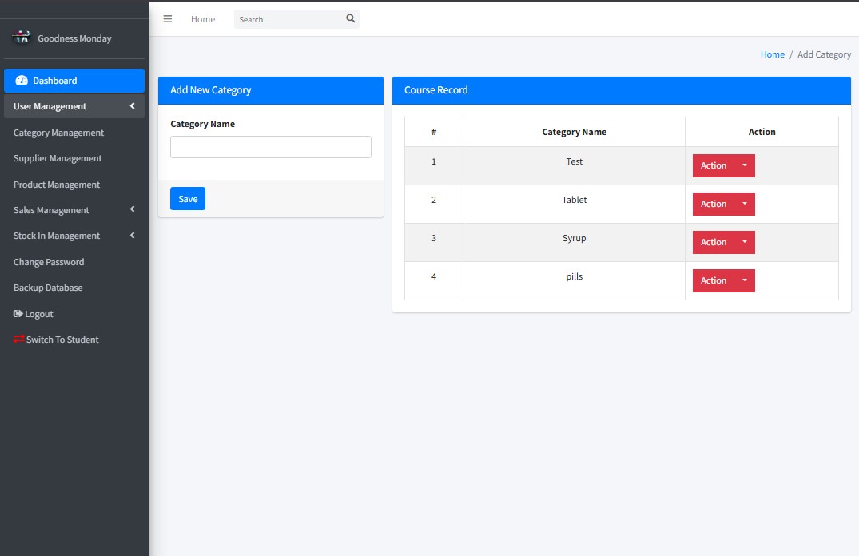The image size is (859, 556).
Task: Click the Action column header
Action: click(762, 132)
